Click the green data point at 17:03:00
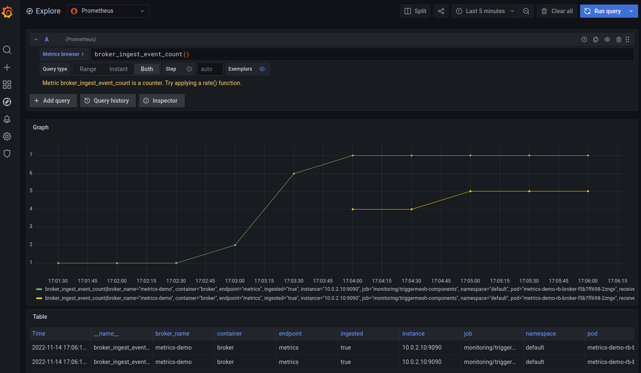The height and width of the screenshot is (373, 641). [235, 245]
